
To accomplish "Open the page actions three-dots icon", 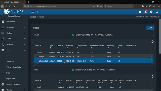I will point(94,6).
